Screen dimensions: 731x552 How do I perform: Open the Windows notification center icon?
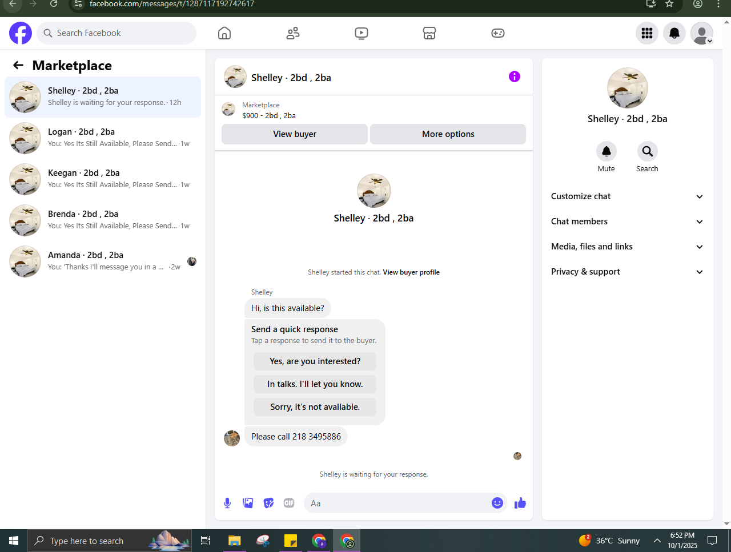click(x=712, y=541)
